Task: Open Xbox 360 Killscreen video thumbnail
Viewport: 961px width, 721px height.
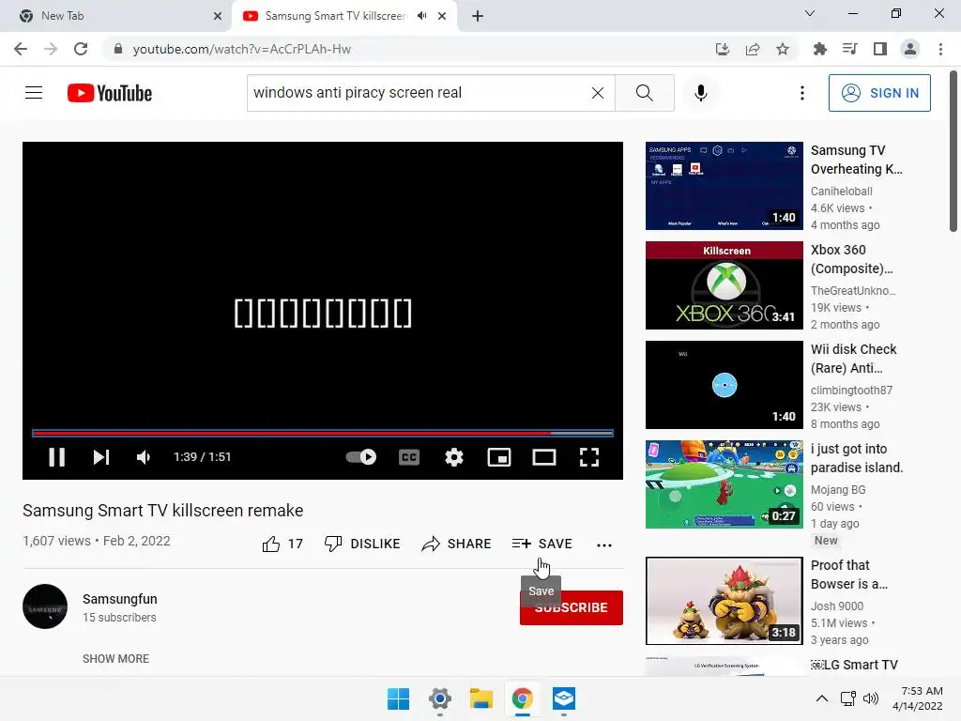Action: (x=724, y=285)
